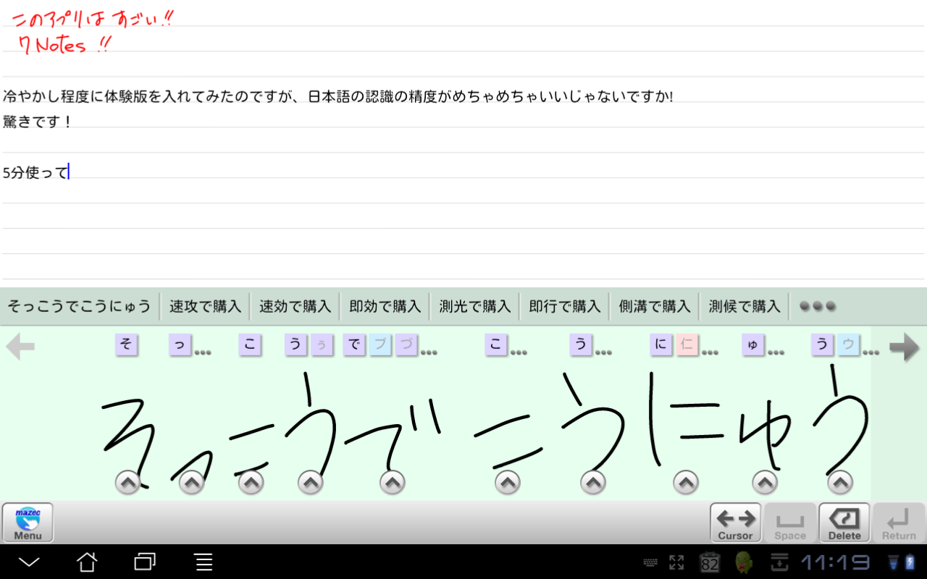Open the up-chevron below handwritten で
Screen dimensions: 927x579
(393, 481)
